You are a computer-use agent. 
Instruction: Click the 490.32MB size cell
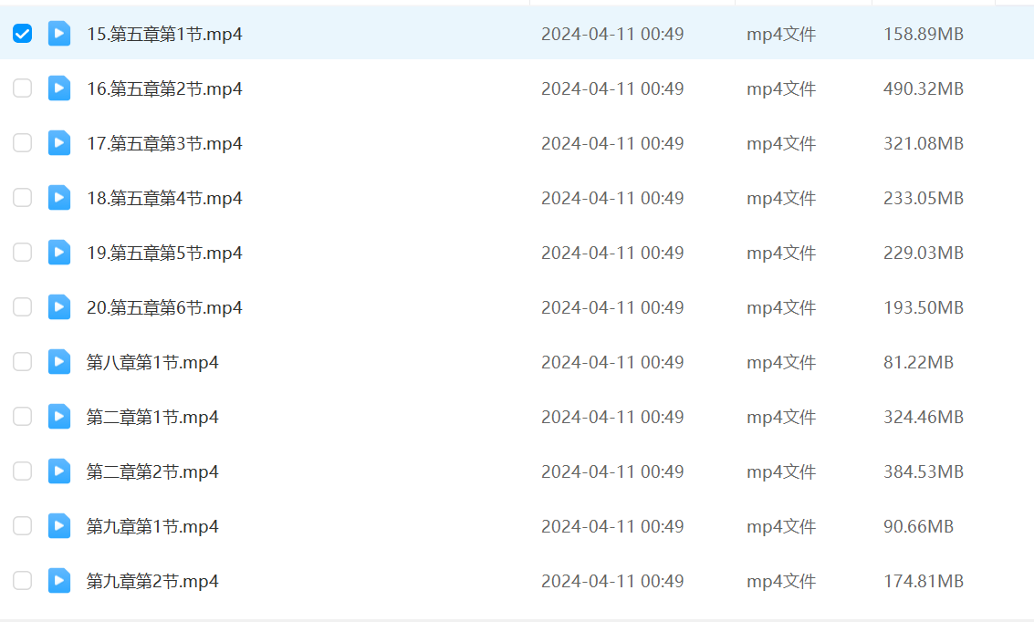point(923,88)
